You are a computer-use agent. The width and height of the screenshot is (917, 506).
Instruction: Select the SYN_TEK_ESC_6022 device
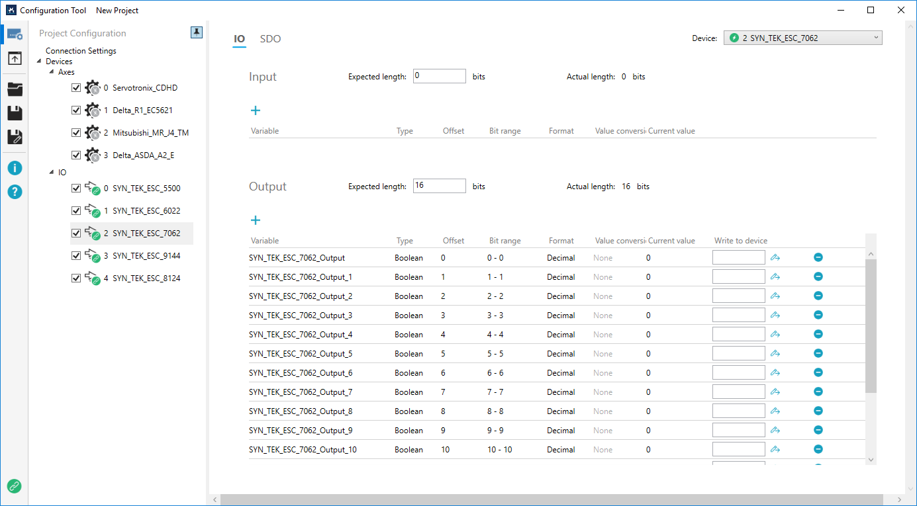[x=146, y=211]
